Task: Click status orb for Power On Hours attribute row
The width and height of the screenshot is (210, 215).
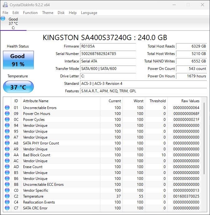Action: [7, 113]
